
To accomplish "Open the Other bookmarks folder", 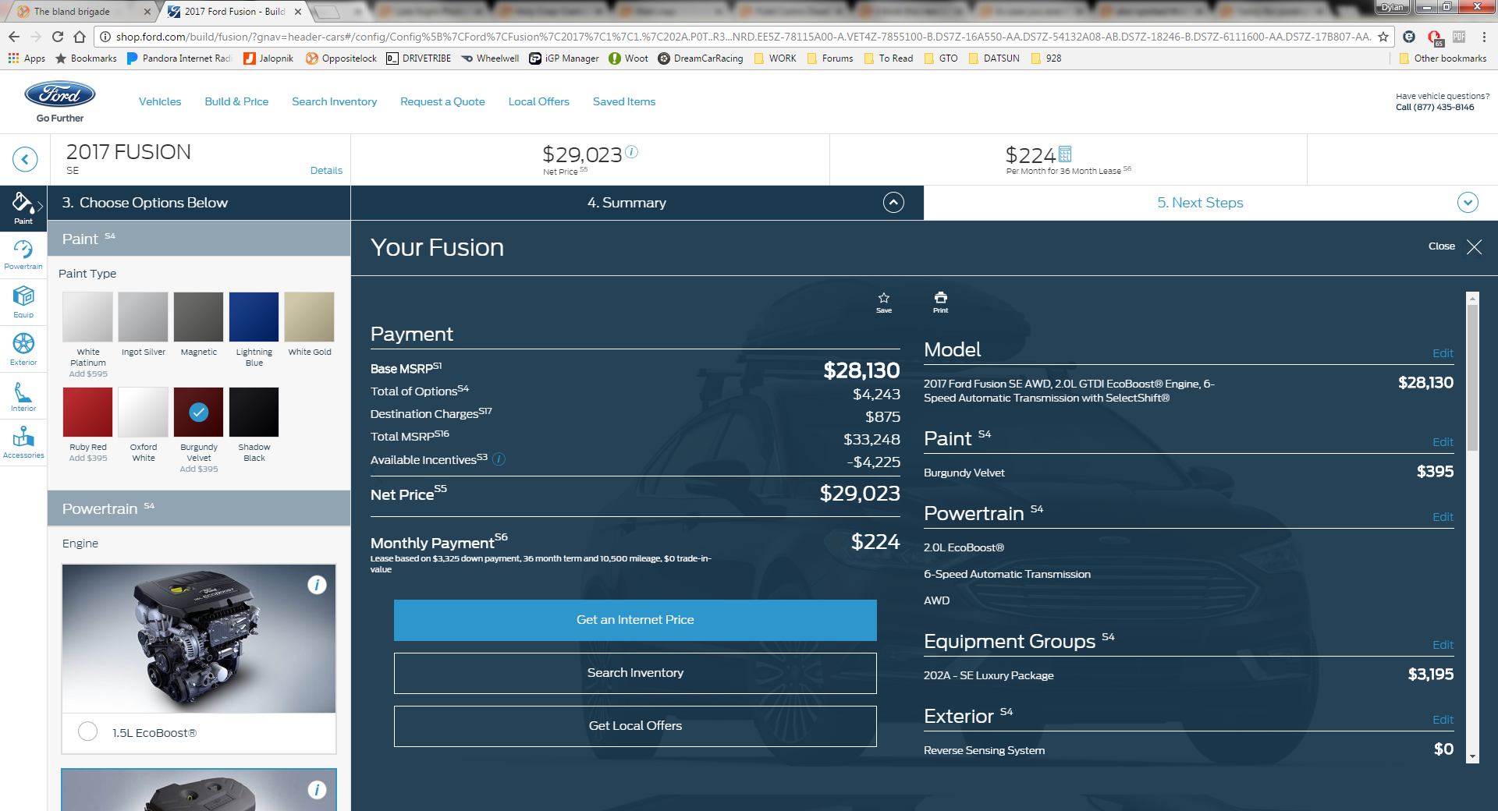I will [x=1443, y=58].
